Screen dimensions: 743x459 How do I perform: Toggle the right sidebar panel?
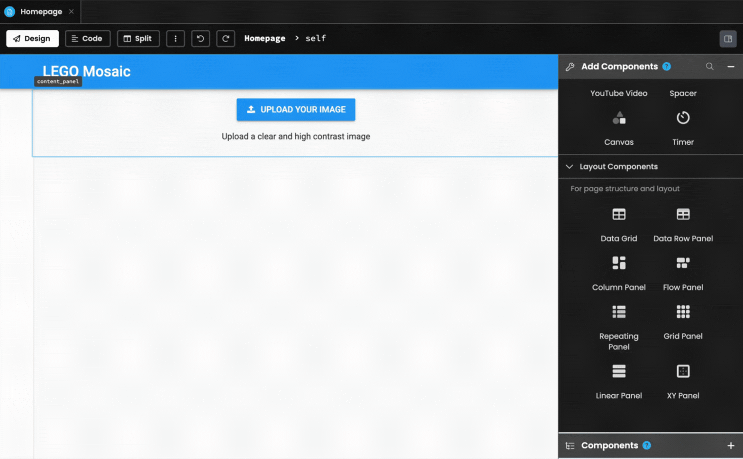click(x=728, y=38)
